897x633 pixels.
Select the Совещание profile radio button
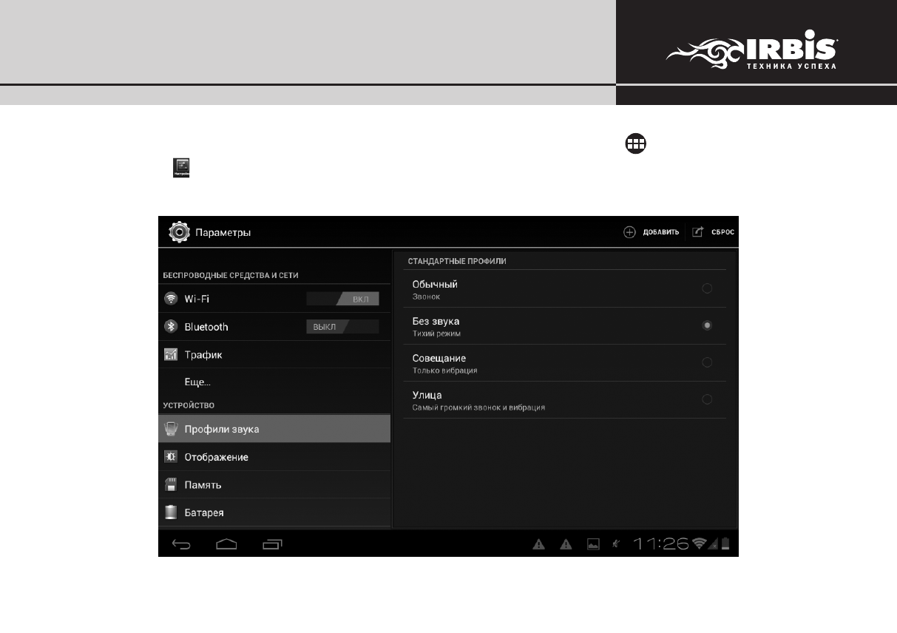pos(707,362)
